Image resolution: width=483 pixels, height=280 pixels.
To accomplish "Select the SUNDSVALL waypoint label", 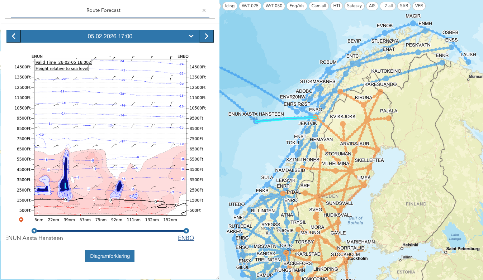I will click(x=340, y=203).
